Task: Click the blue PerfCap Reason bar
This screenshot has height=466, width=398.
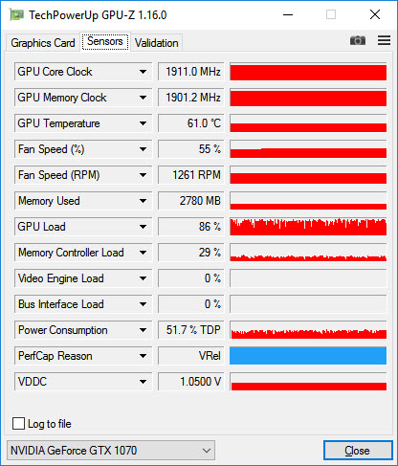Action: pos(308,356)
